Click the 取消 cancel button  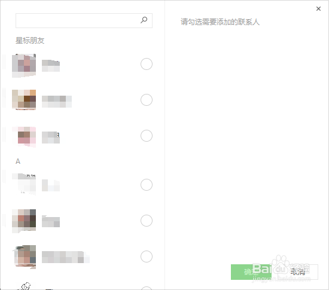[298, 272]
